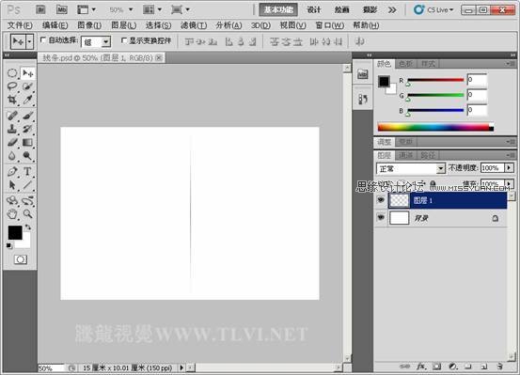Screen dimensions: 520x375
Task: Switch to 设计 workspace
Action: 314,10
